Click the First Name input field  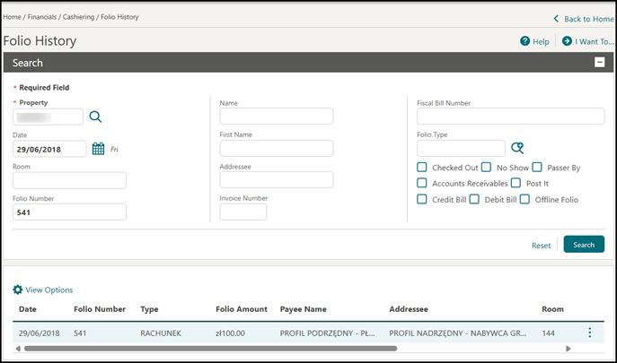[x=277, y=149]
